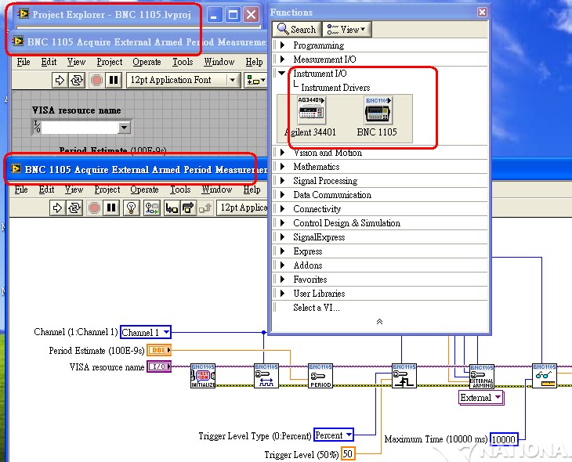Image resolution: width=572 pixels, height=462 pixels.
Task: Open Edit menu in block diagram window
Action: click(46, 189)
